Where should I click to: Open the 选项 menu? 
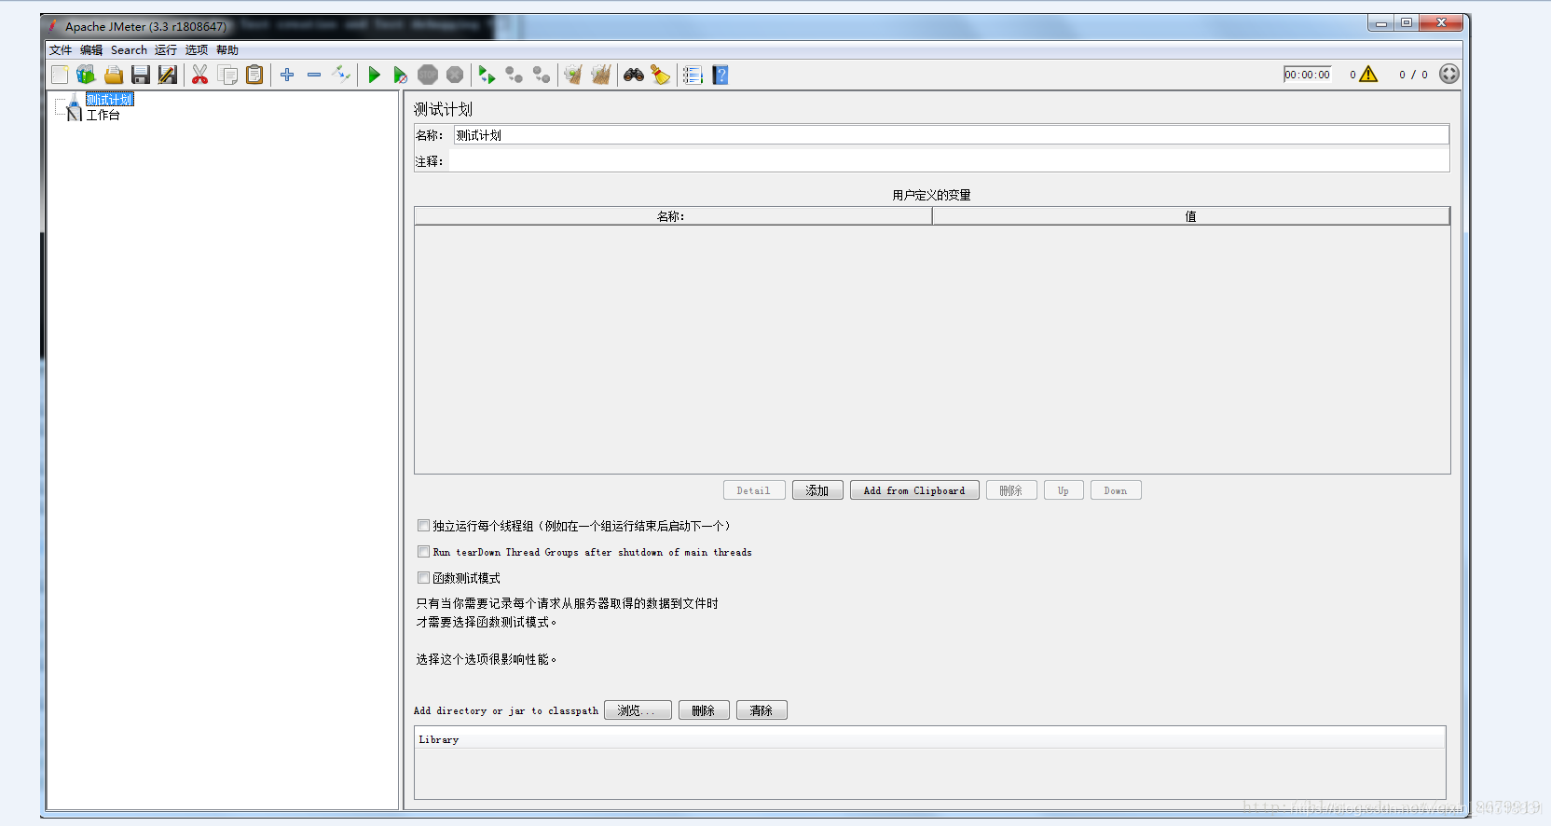pos(197,50)
